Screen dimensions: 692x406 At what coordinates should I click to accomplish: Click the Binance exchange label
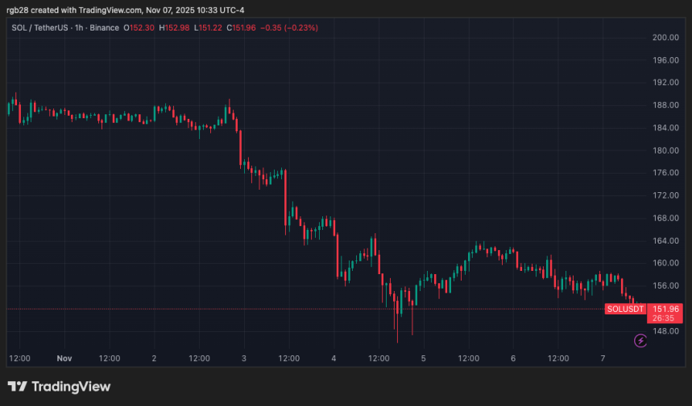[x=106, y=27]
